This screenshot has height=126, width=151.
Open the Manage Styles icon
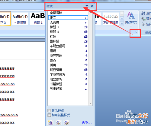pos(66,122)
